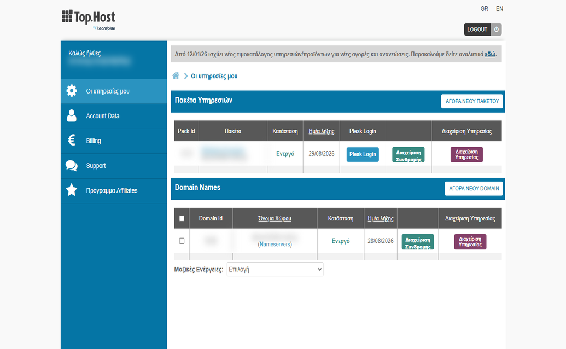This screenshot has width=566, height=349.
Task: Open the Μαζικές Ενέργειες dropdown
Action: [275, 269]
